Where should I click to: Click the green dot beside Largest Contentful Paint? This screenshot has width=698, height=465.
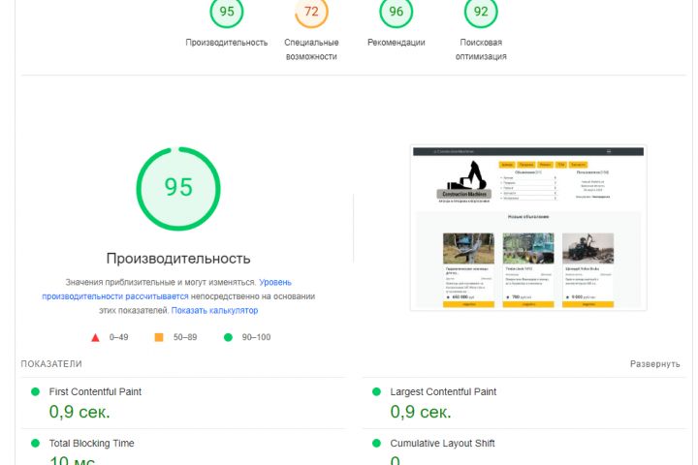[376, 391]
